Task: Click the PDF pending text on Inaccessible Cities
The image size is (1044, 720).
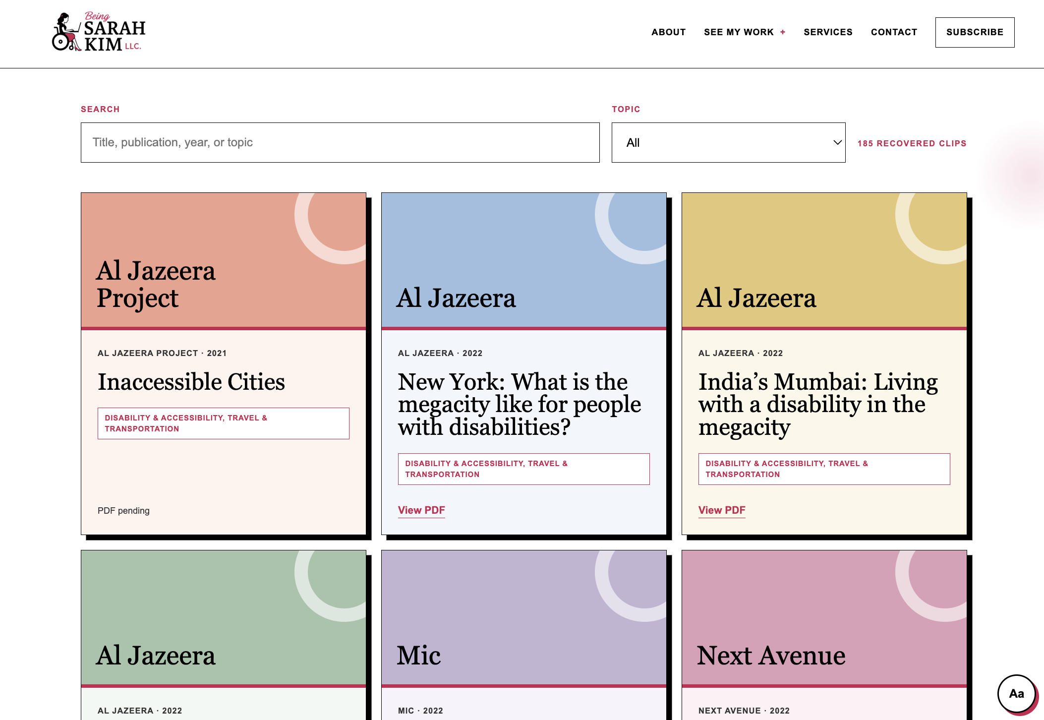Action: point(123,511)
